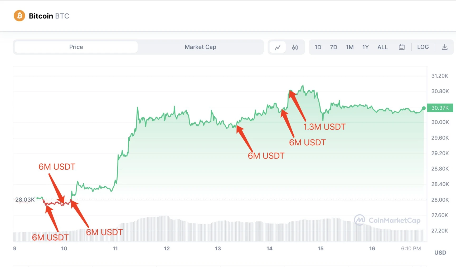The height and width of the screenshot is (267, 456).
Task: Choose the 1Y time range
Action: (x=365, y=47)
